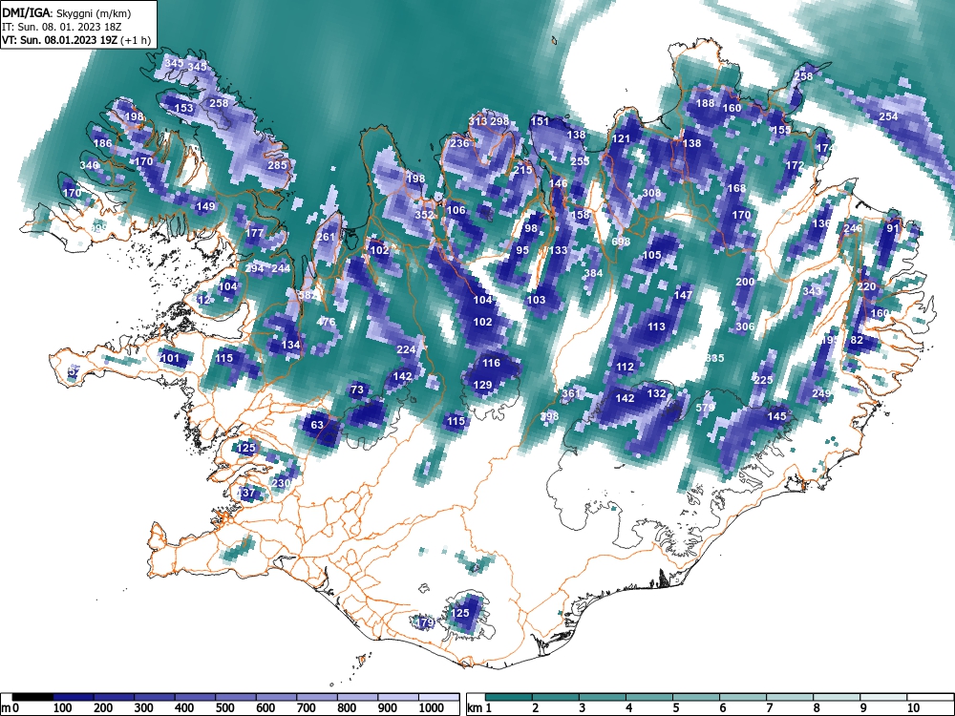The image size is (955, 716).
Task: Click the '500' label on the metre legend
Action: point(224,708)
